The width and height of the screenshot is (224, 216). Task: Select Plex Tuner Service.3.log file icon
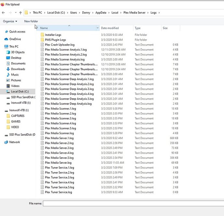[42, 177]
